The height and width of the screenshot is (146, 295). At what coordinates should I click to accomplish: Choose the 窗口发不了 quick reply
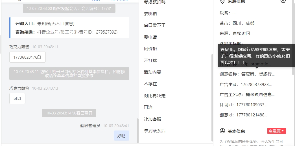click(x=155, y=25)
